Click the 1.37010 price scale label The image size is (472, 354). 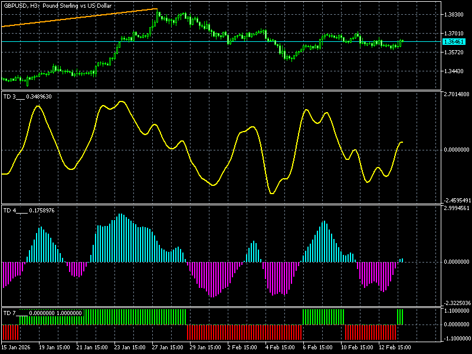(454, 34)
